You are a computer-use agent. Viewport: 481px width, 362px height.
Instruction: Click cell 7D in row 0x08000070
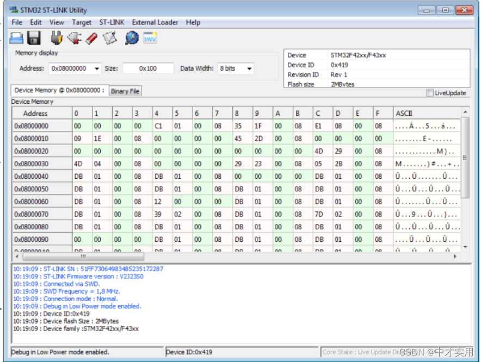[x=323, y=214]
